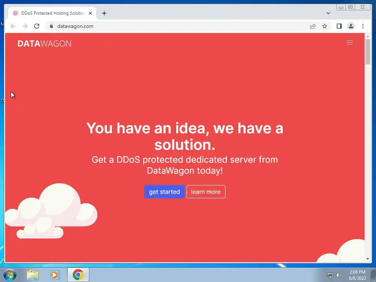Viewport: 376px width, 282px height.
Task: Expand the tab search dropdown chevron
Action: (328, 13)
